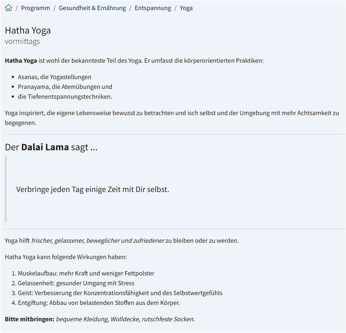The width and height of the screenshot is (346, 333).
Task: Open the Programm breadcrumb link
Action: pyautogui.click(x=35, y=8)
